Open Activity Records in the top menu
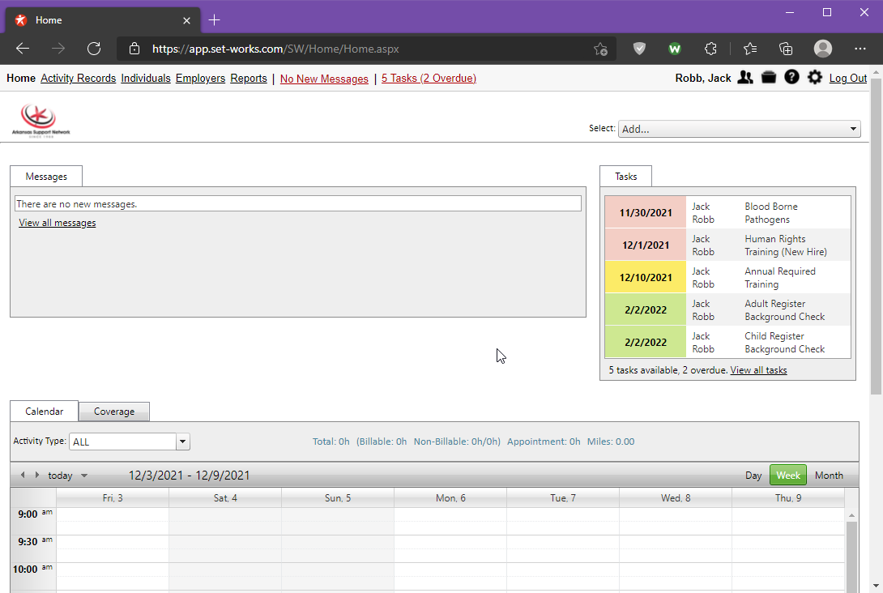This screenshot has width=883, height=593. coord(78,79)
